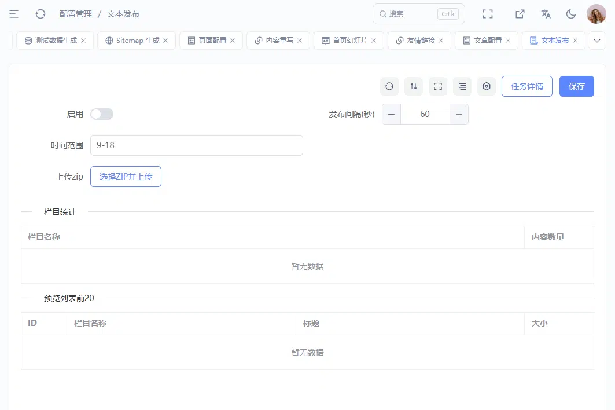Switch to dark mode with the moon icon
The height and width of the screenshot is (410, 615).
tap(570, 14)
